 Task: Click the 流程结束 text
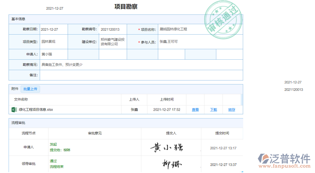click(57, 167)
